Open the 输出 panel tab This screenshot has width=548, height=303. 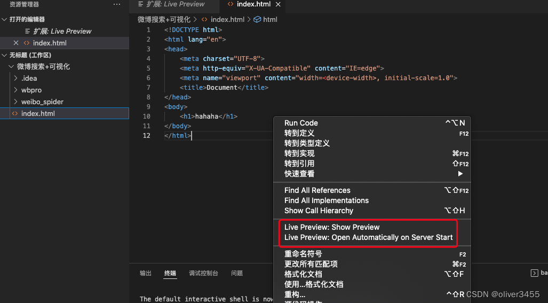(x=145, y=273)
